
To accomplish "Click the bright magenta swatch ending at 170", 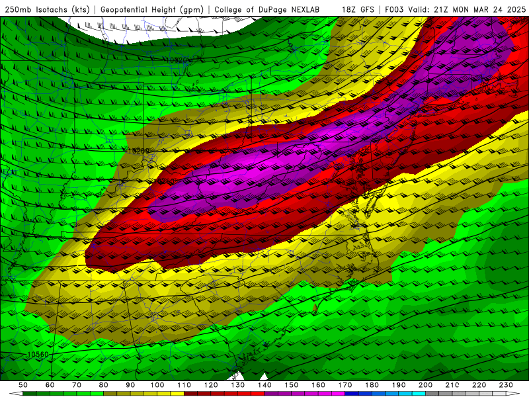I will point(338,394).
